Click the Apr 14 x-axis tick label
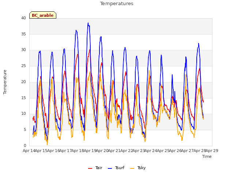Image resolution: width=234 pixels, height=175 pixels. click(29, 151)
